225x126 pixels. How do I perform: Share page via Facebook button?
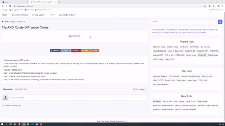coord(55,51)
